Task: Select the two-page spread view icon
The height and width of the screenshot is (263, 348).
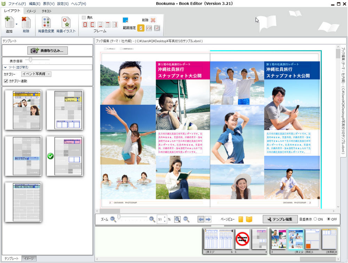Action: click(249, 219)
